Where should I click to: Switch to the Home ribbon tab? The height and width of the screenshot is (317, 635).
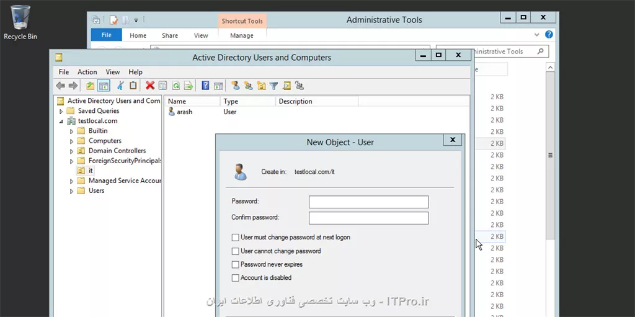coord(138,35)
